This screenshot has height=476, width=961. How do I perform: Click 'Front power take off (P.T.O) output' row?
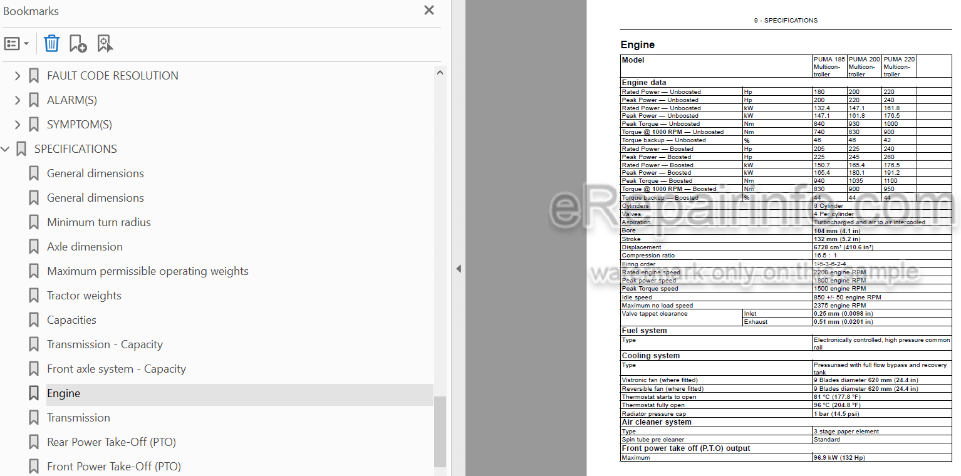786,448
